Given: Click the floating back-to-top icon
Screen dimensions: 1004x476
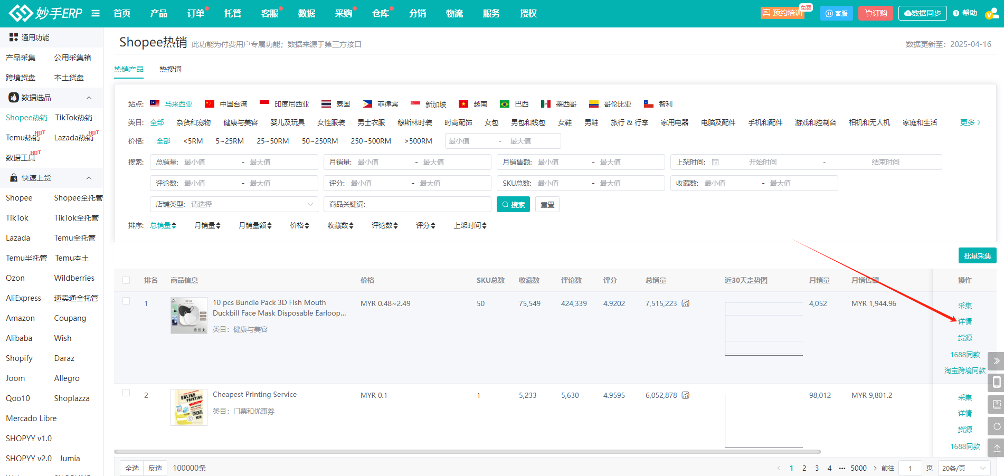Looking at the screenshot, I should point(996,448).
